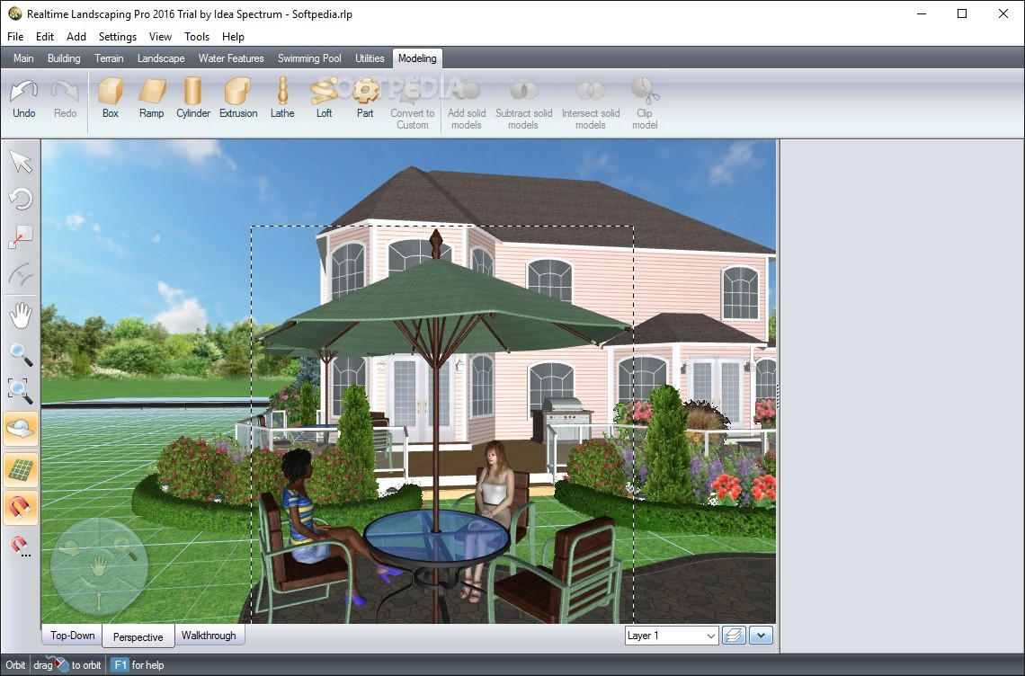
Task: Click the F1 help key indicator
Action: point(120,665)
